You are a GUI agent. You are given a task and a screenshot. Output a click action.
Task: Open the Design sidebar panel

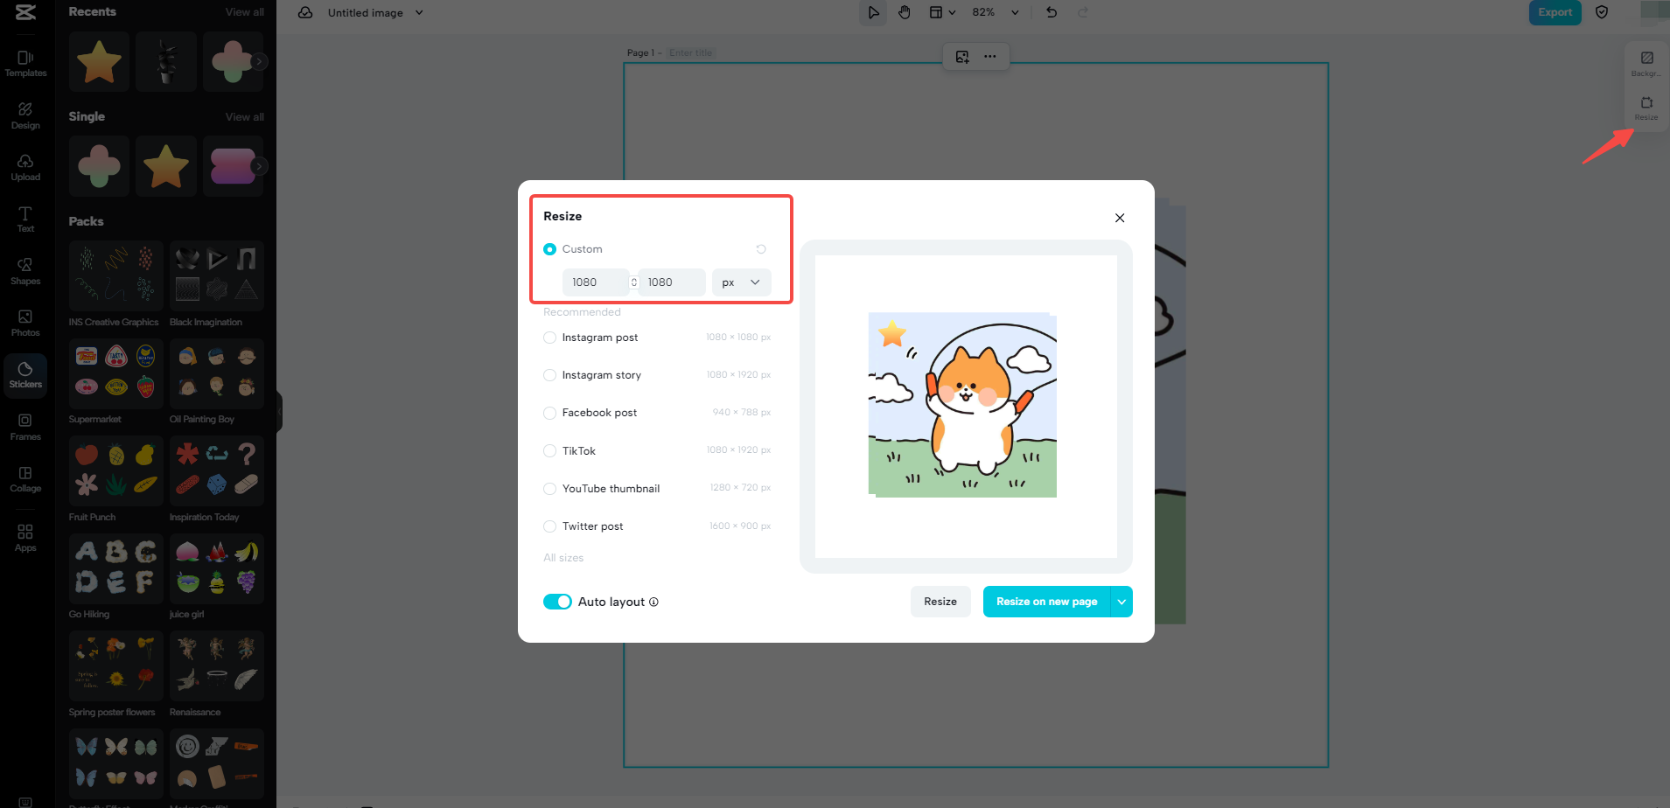click(25, 115)
